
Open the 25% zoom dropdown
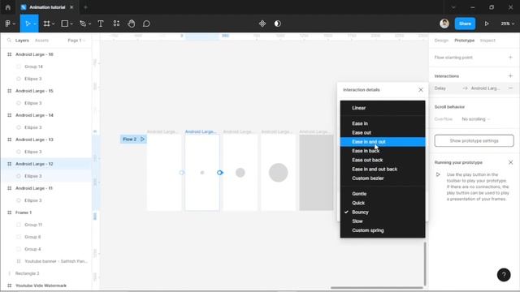click(x=507, y=24)
